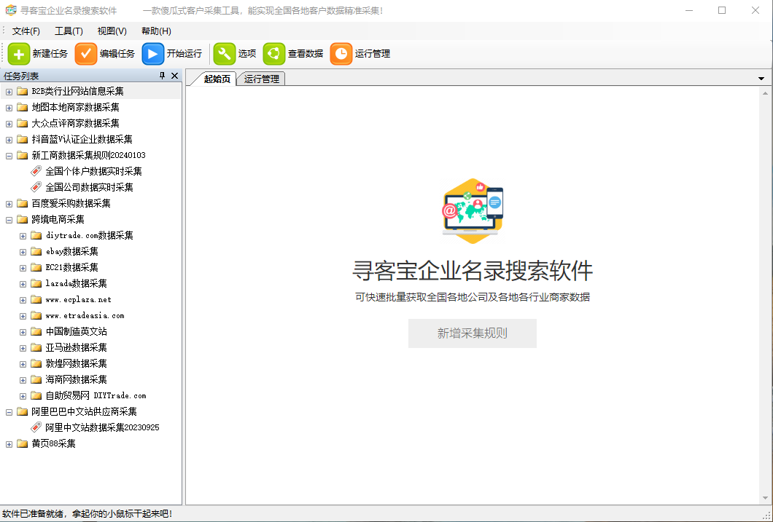Select 阿里中文站数据采集20230925 task
The width and height of the screenshot is (773, 522).
(103, 427)
